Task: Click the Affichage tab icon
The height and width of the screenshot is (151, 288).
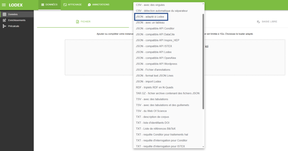Action: pos(65,4)
